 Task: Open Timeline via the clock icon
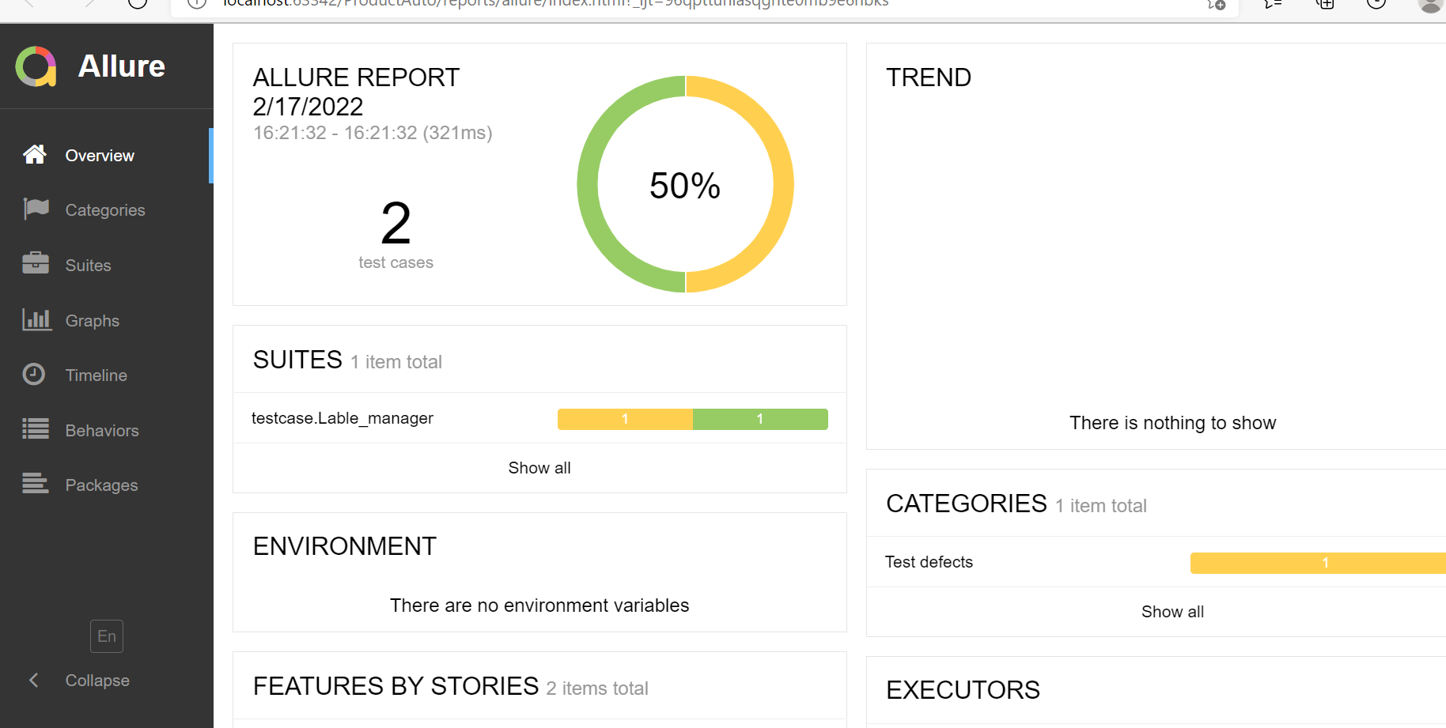(34, 374)
